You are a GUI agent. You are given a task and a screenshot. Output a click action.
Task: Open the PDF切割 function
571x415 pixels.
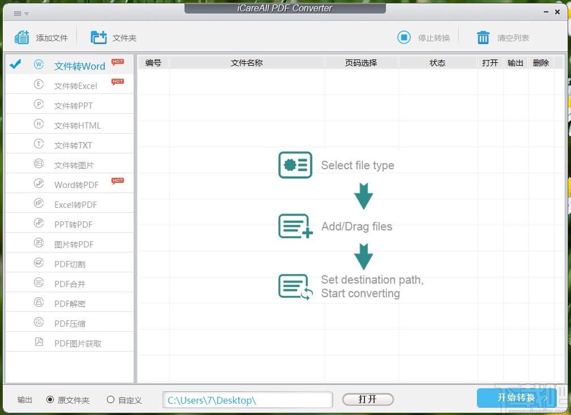point(70,262)
